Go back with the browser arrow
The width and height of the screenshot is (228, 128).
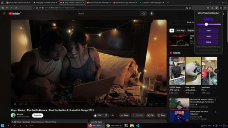pos(7,8)
